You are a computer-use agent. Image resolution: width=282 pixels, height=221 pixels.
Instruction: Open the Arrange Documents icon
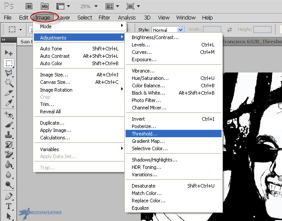[x=109, y=7]
